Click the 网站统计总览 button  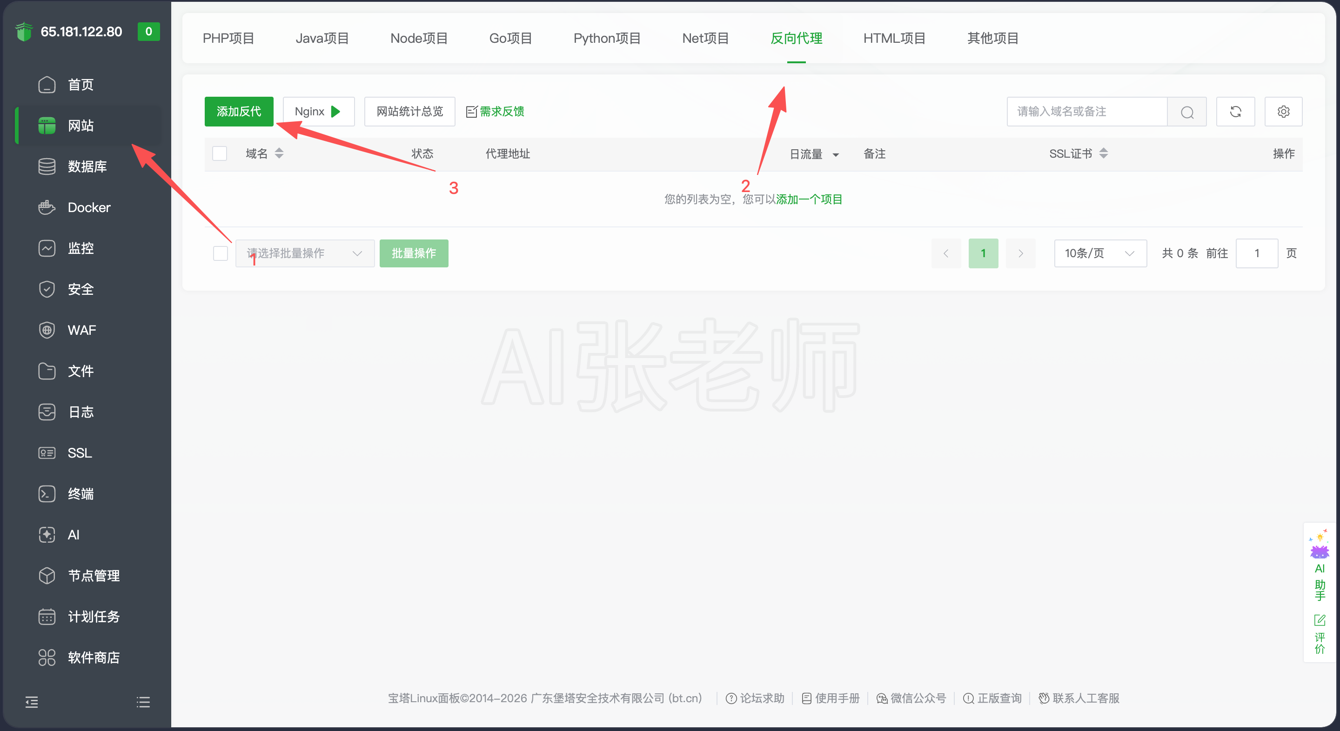(410, 112)
